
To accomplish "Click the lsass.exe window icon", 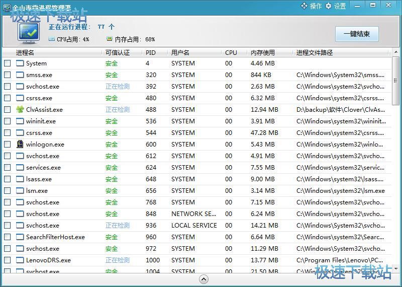I will tap(20, 179).
